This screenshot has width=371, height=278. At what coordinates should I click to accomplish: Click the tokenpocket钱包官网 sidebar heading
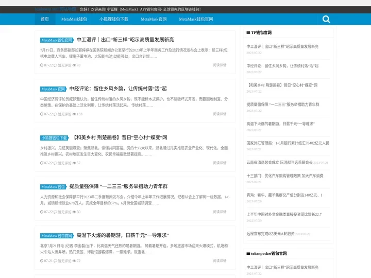click(x=269, y=253)
